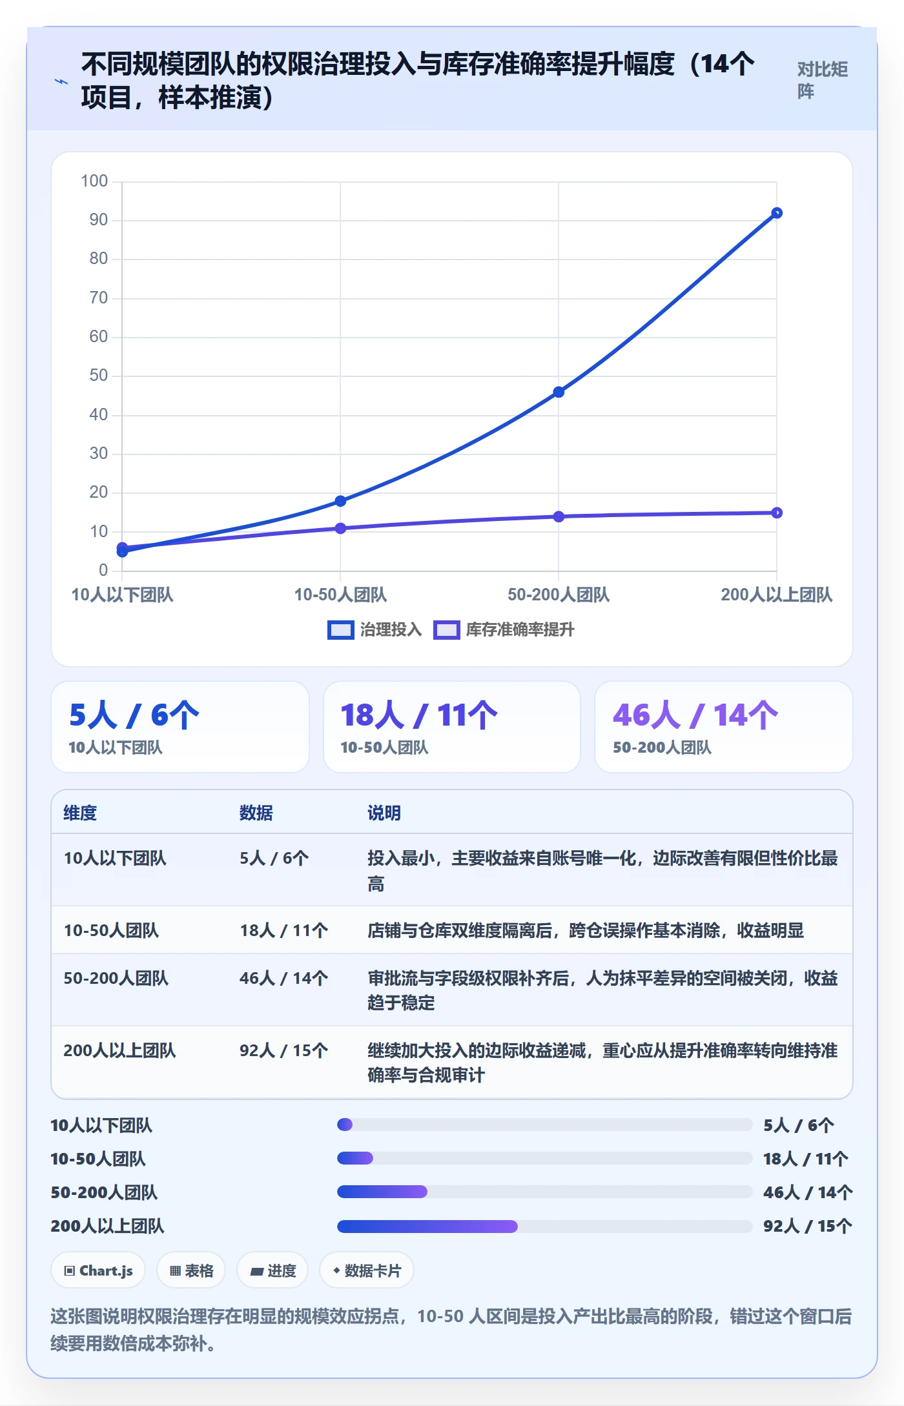Screen dimensions: 904x1406
Task: Click the 18人 / 11个 table cell
Action: (283, 930)
